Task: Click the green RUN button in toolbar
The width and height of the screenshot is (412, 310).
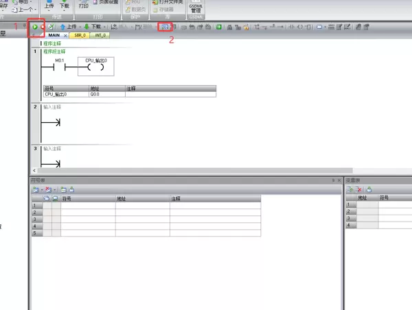Action: point(34,27)
